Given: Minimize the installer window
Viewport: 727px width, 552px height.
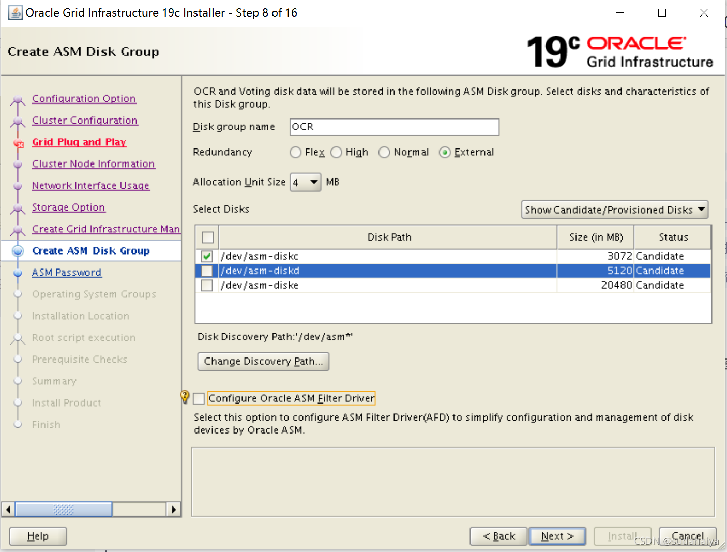Looking at the screenshot, I should [620, 13].
